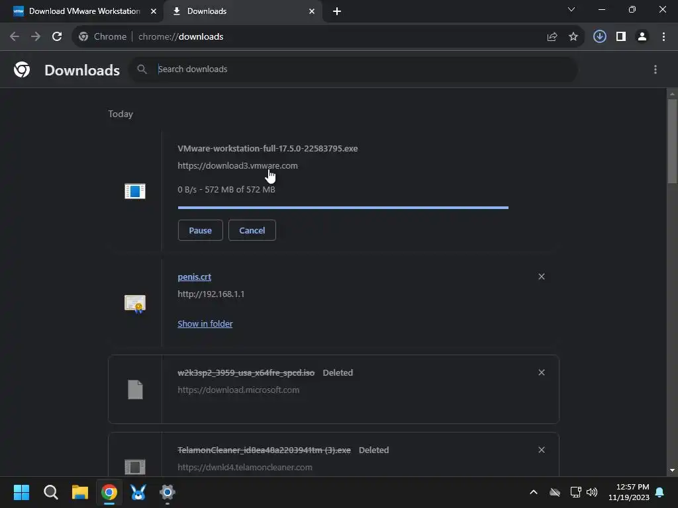Viewport: 678px width, 508px height.
Task: Open the Chrome downloads bubble icon
Action: tap(600, 37)
